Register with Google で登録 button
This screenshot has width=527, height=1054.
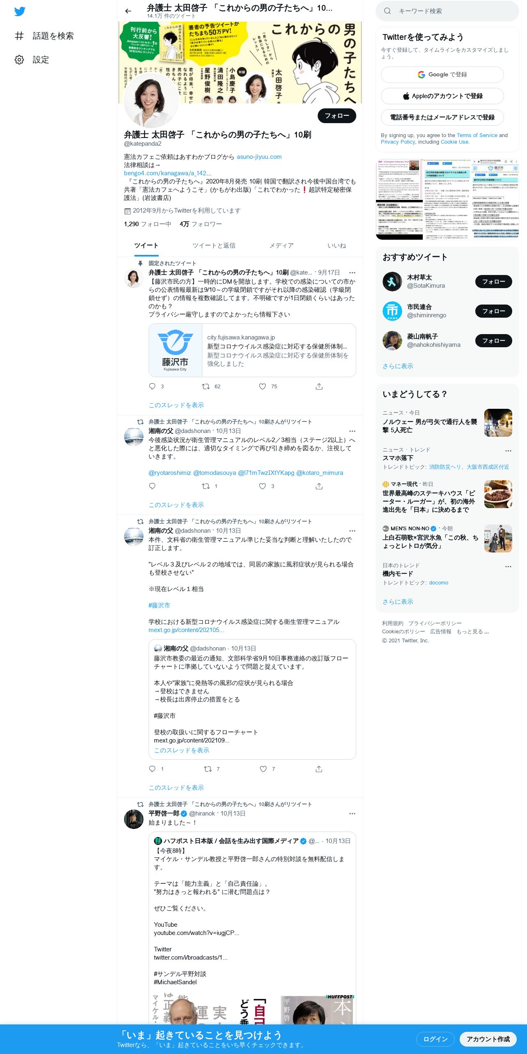(442, 75)
